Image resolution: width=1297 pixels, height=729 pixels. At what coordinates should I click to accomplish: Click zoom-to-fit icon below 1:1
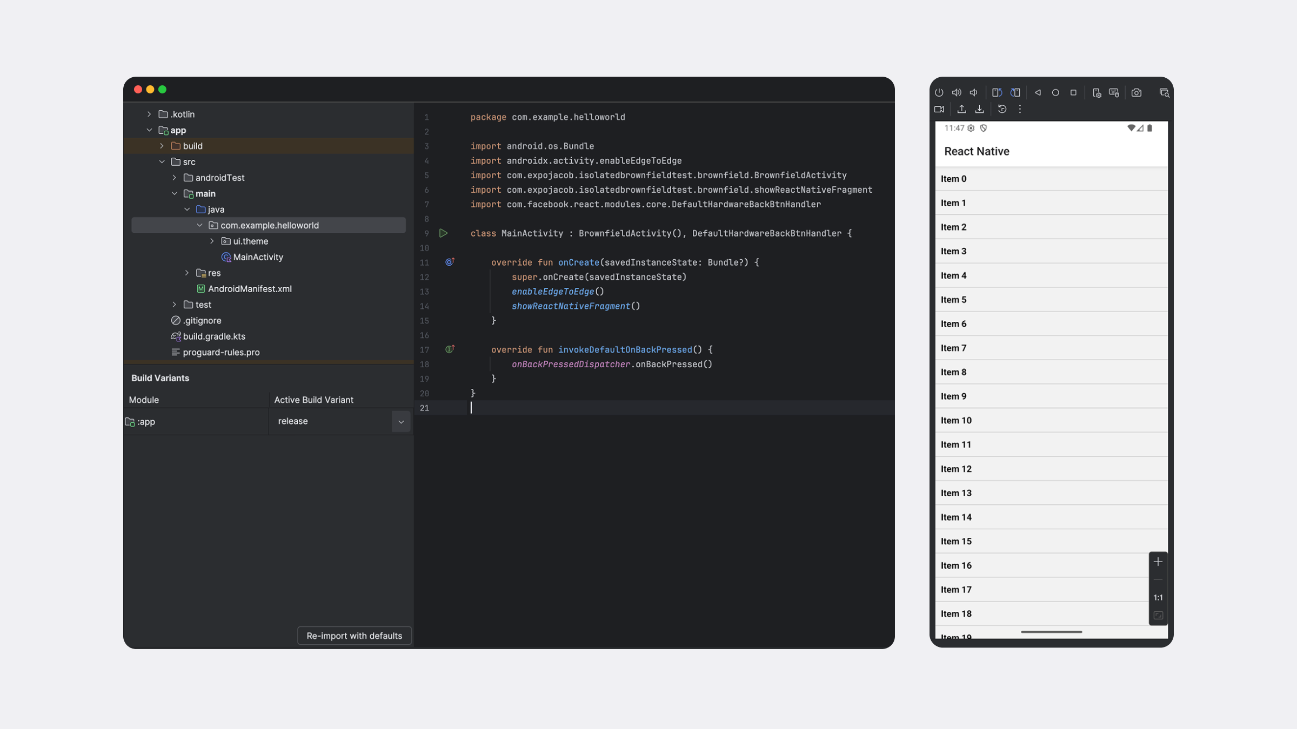[1158, 615]
